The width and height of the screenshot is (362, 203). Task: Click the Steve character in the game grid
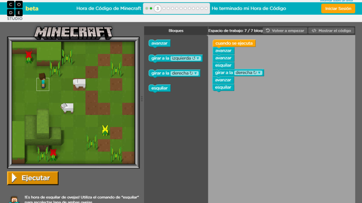43,81
